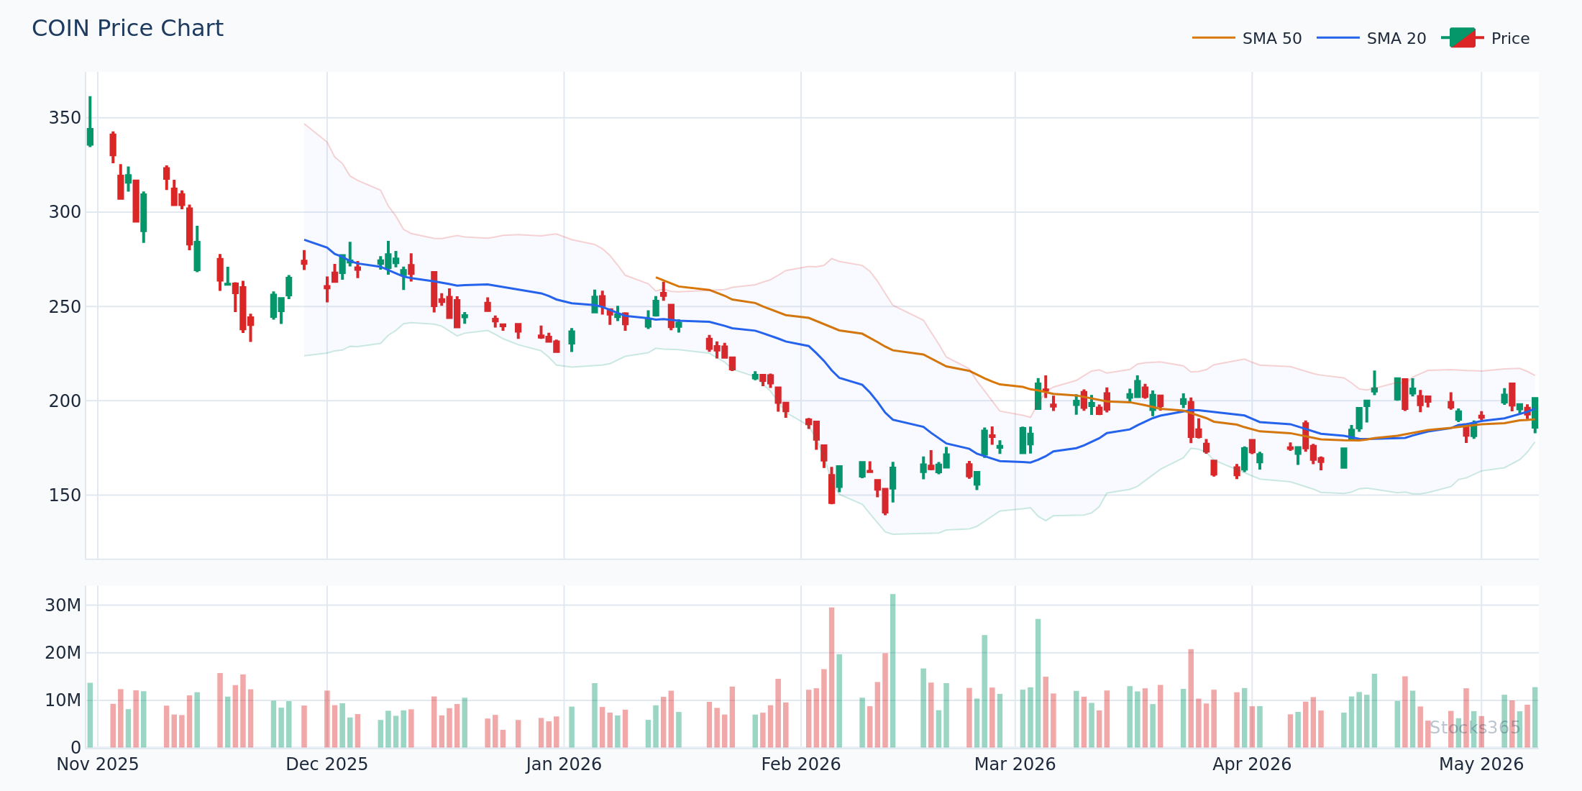1582x791 pixels.
Task: Toggle the Price legend entry
Action: click(x=1485, y=38)
